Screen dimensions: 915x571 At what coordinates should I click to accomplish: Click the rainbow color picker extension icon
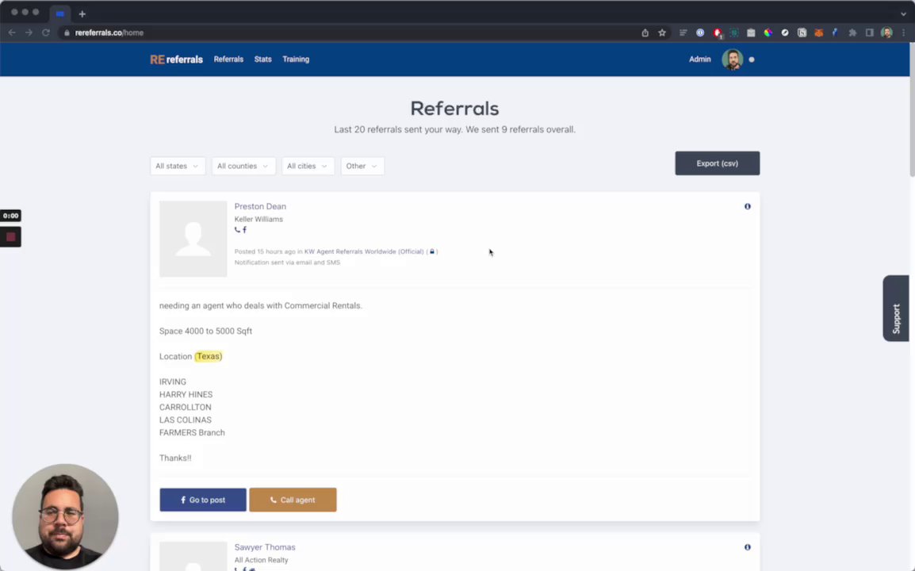click(x=768, y=33)
